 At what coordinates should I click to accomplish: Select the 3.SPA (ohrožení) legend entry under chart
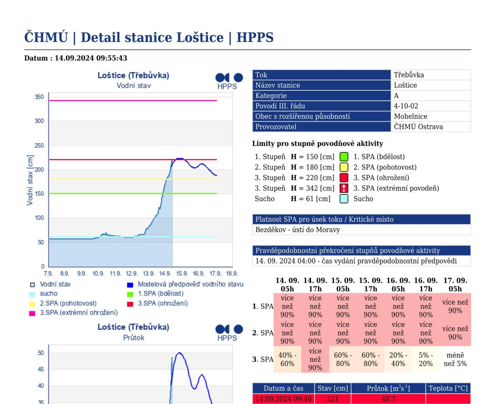163,303
